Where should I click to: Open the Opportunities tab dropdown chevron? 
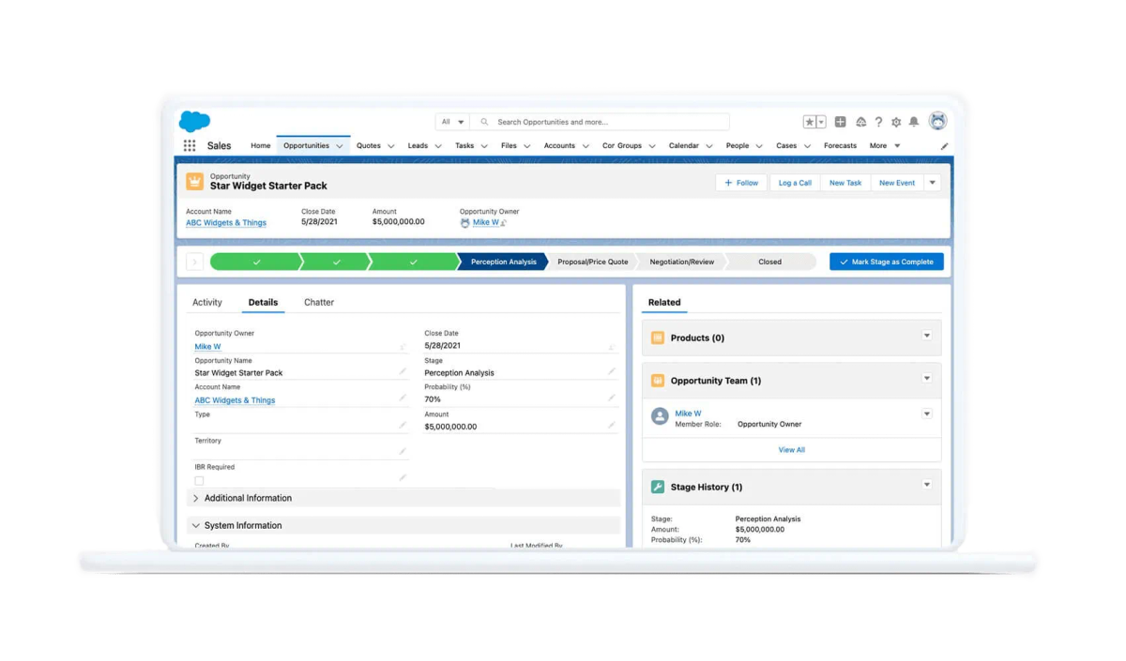click(x=340, y=146)
